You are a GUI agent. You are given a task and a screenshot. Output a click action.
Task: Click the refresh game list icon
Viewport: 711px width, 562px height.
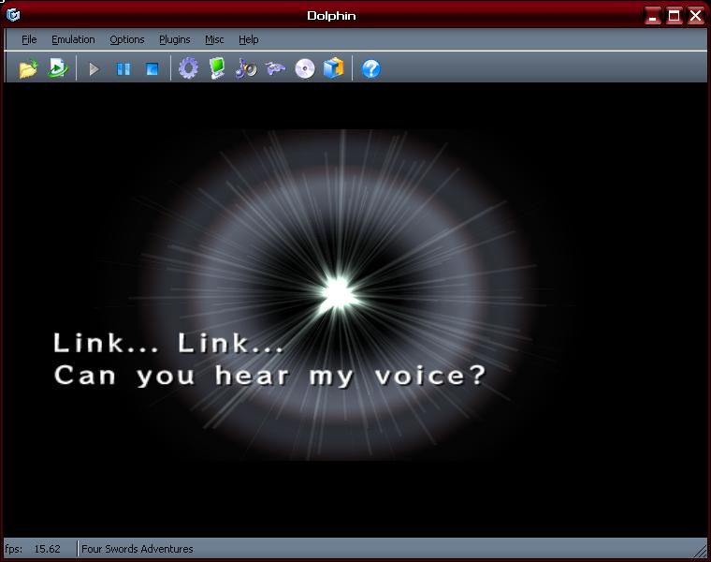coord(58,68)
